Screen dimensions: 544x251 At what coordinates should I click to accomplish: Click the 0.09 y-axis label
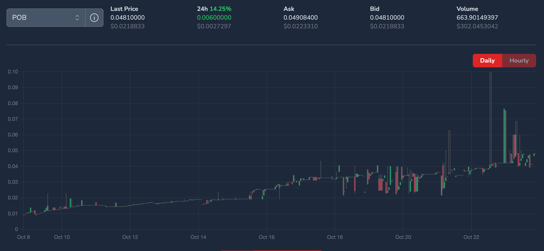point(13,88)
